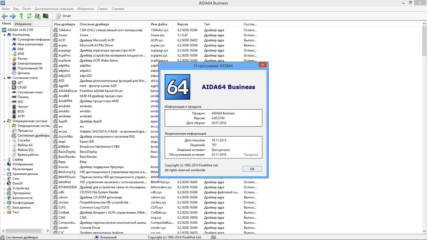Open the Справка menu
This screenshot has width=427, height=240.
click(x=118, y=9)
